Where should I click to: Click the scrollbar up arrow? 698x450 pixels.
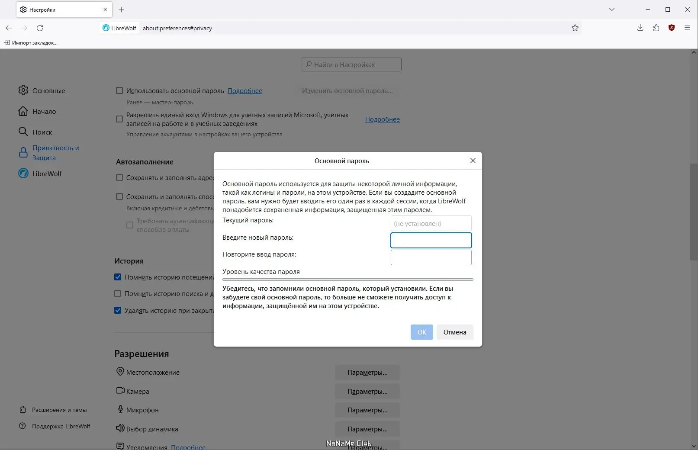click(x=694, y=53)
